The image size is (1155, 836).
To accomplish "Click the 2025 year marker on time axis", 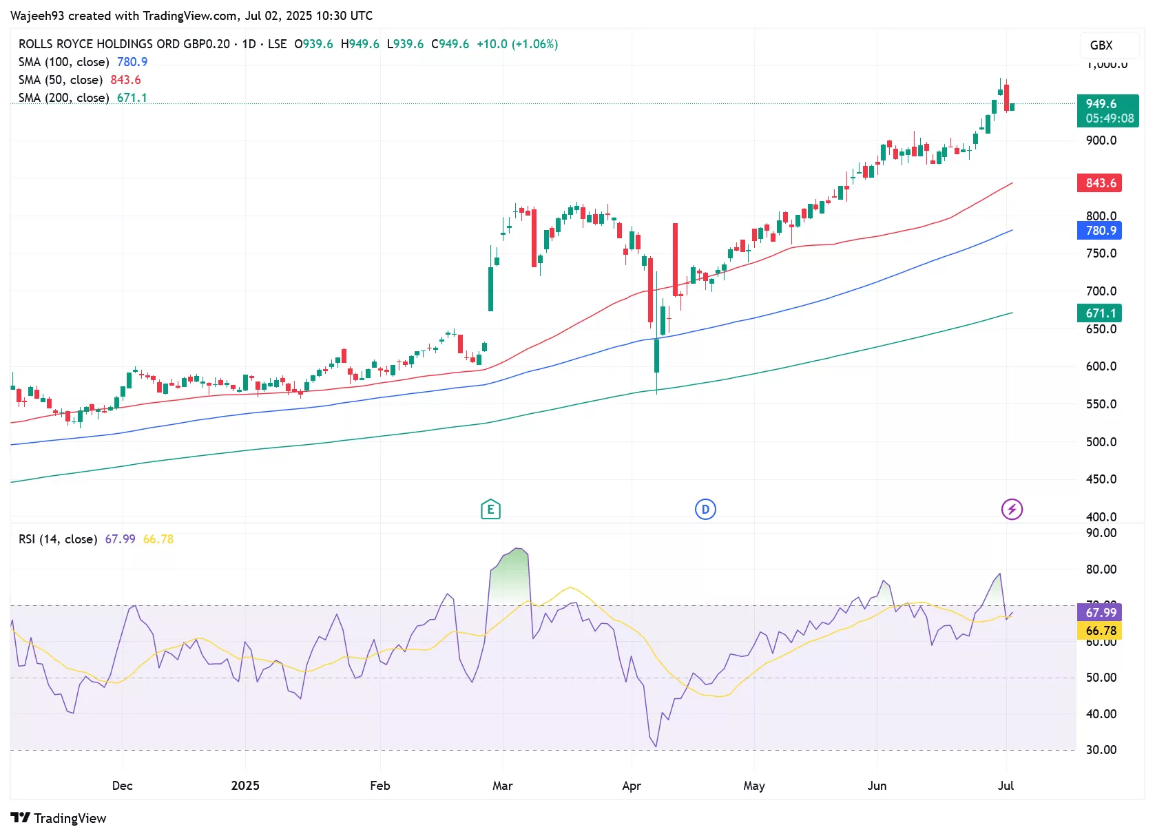I will (x=245, y=786).
